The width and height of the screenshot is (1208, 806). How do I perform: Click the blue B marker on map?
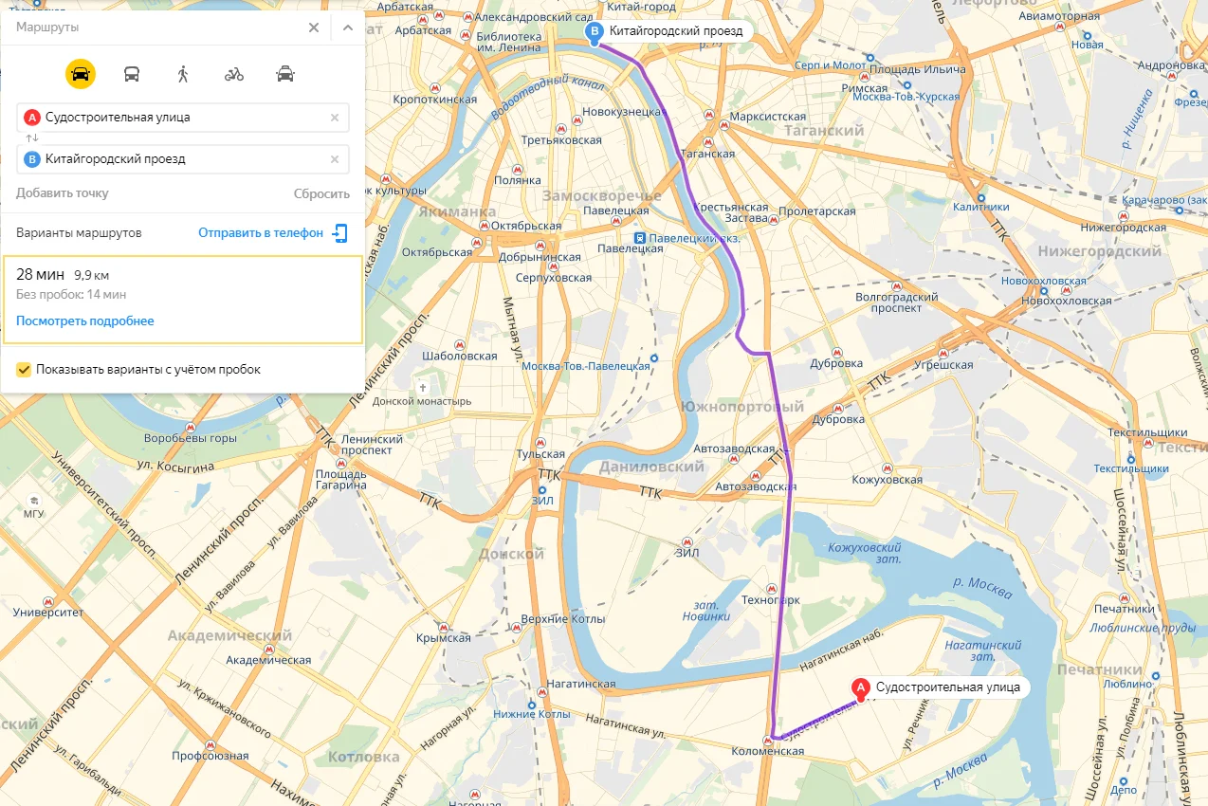[x=595, y=33]
